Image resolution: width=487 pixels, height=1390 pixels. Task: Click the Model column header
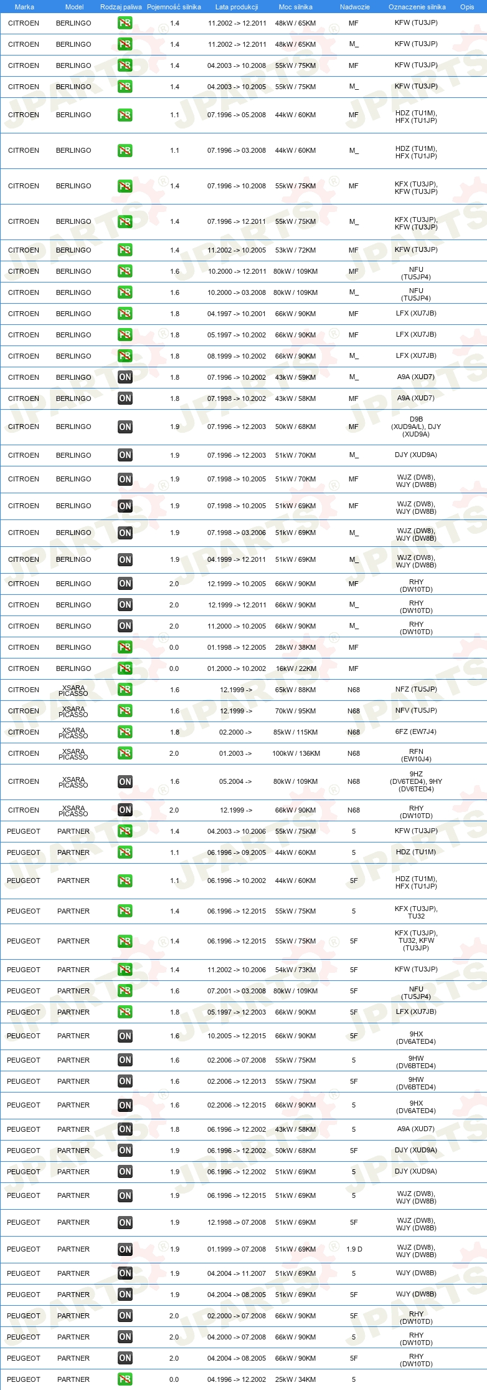point(74,7)
